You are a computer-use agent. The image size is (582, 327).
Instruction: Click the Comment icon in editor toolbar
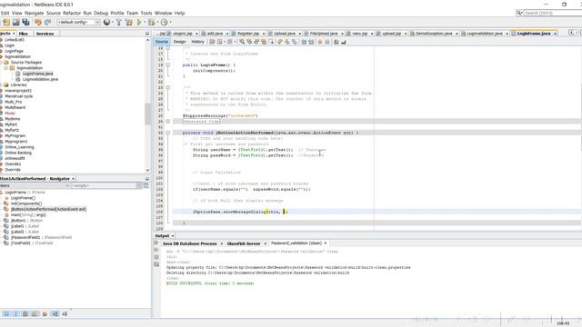(336, 42)
